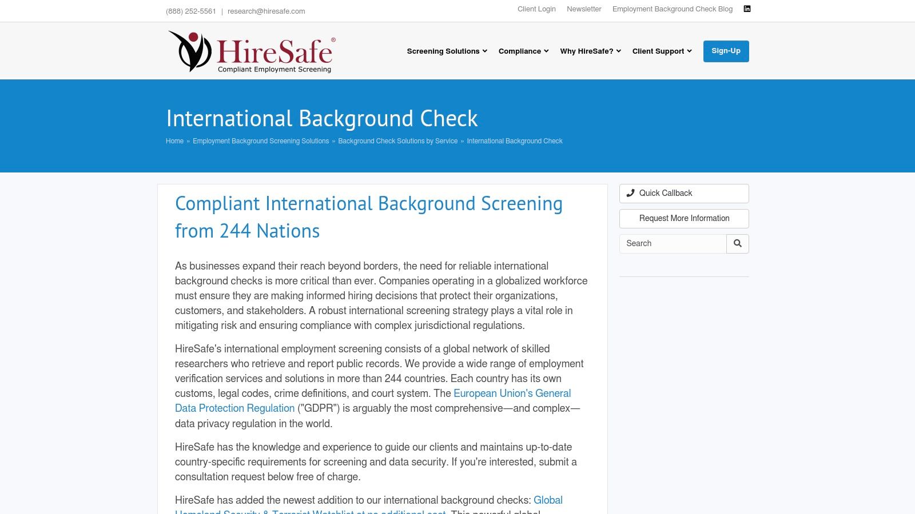This screenshot has height=514, width=915.
Task: Click the page heading Compliant International Background Screening
Action: [369, 218]
